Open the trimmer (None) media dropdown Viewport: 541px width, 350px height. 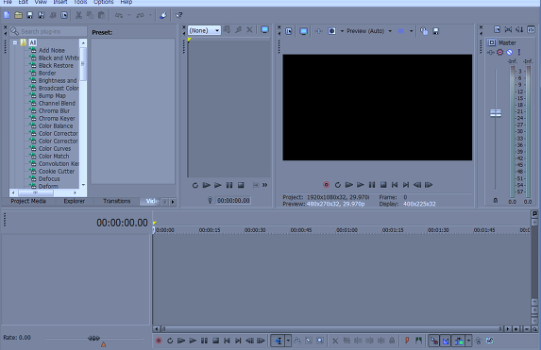pyautogui.click(x=204, y=30)
